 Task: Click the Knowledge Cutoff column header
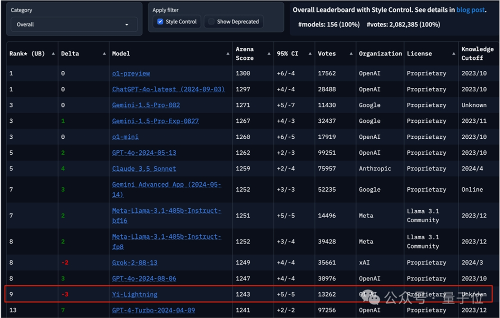(x=478, y=54)
